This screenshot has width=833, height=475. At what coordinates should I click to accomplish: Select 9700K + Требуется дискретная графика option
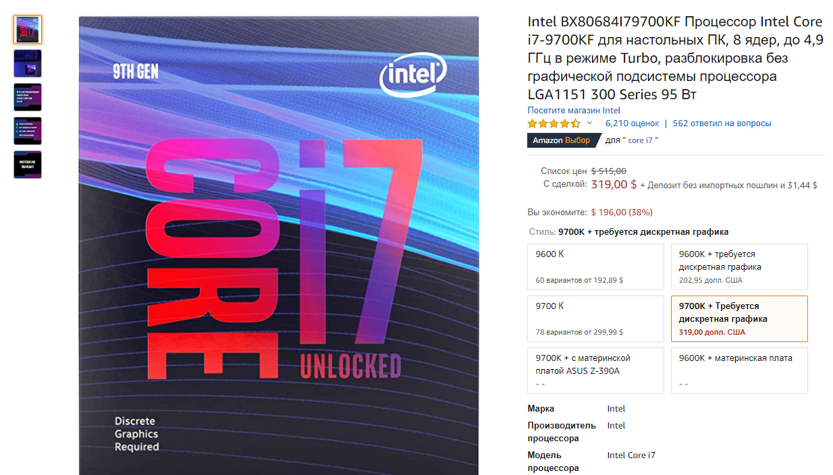739,318
